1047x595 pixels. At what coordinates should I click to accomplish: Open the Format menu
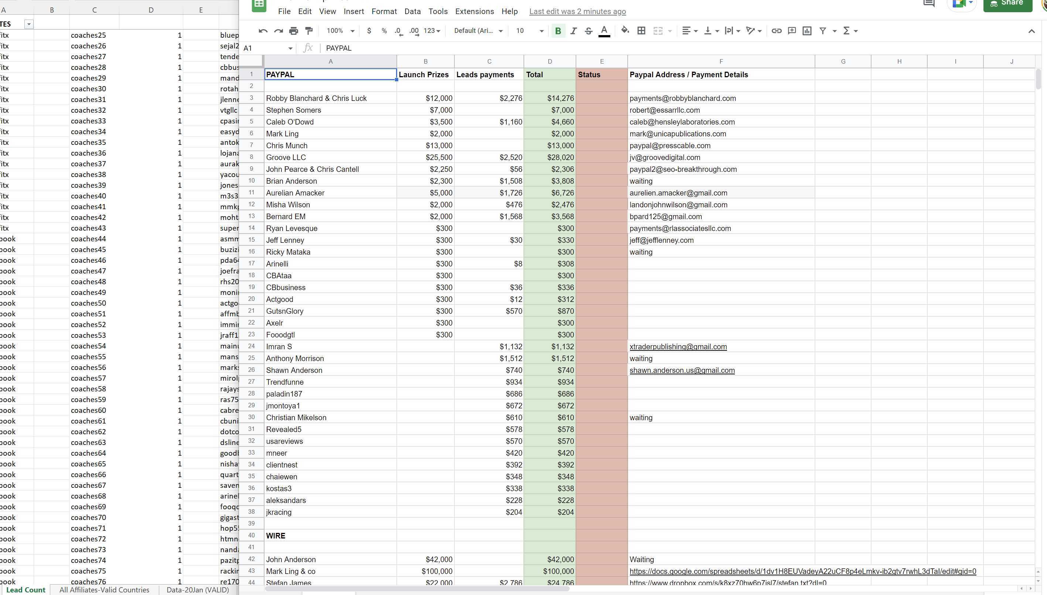tap(383, 11)
